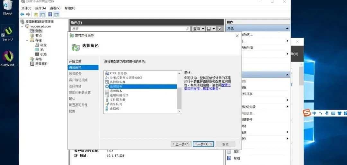Select the 消息队列 role in the list
This screenshot has height=165, width=347.
tap(116, 104)
